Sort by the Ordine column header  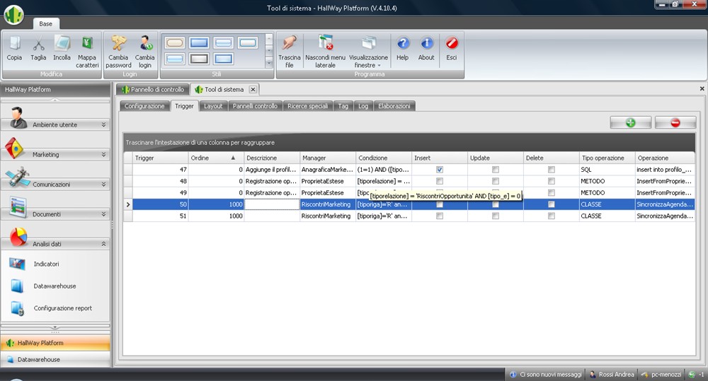[x=216, y=158]
